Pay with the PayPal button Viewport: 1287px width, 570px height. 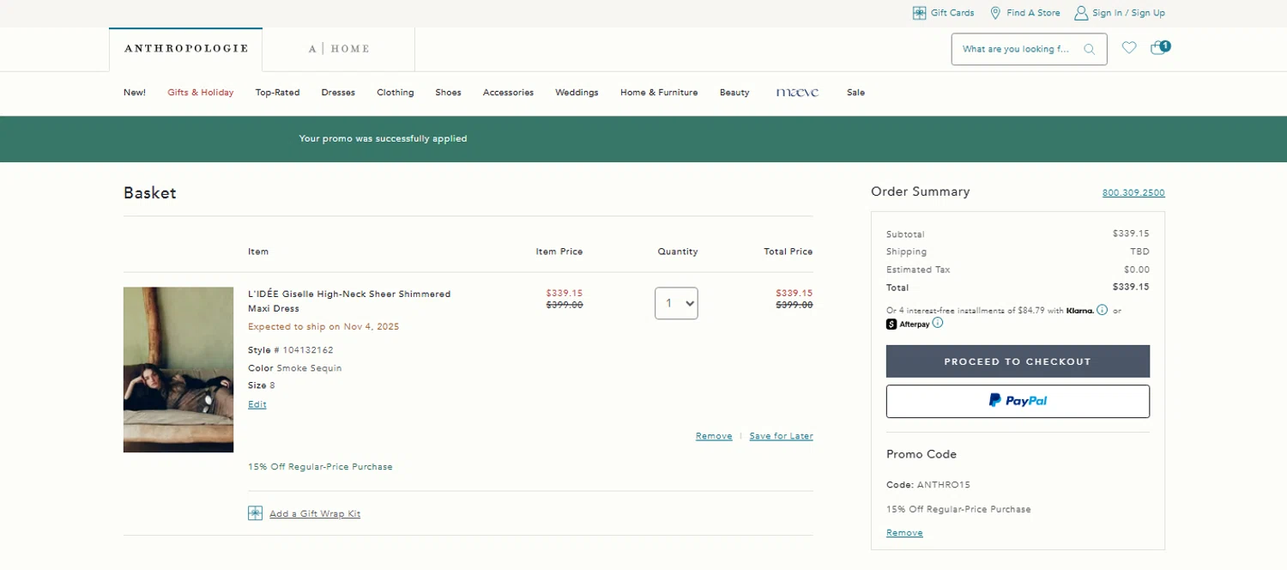coord(1018,401)
